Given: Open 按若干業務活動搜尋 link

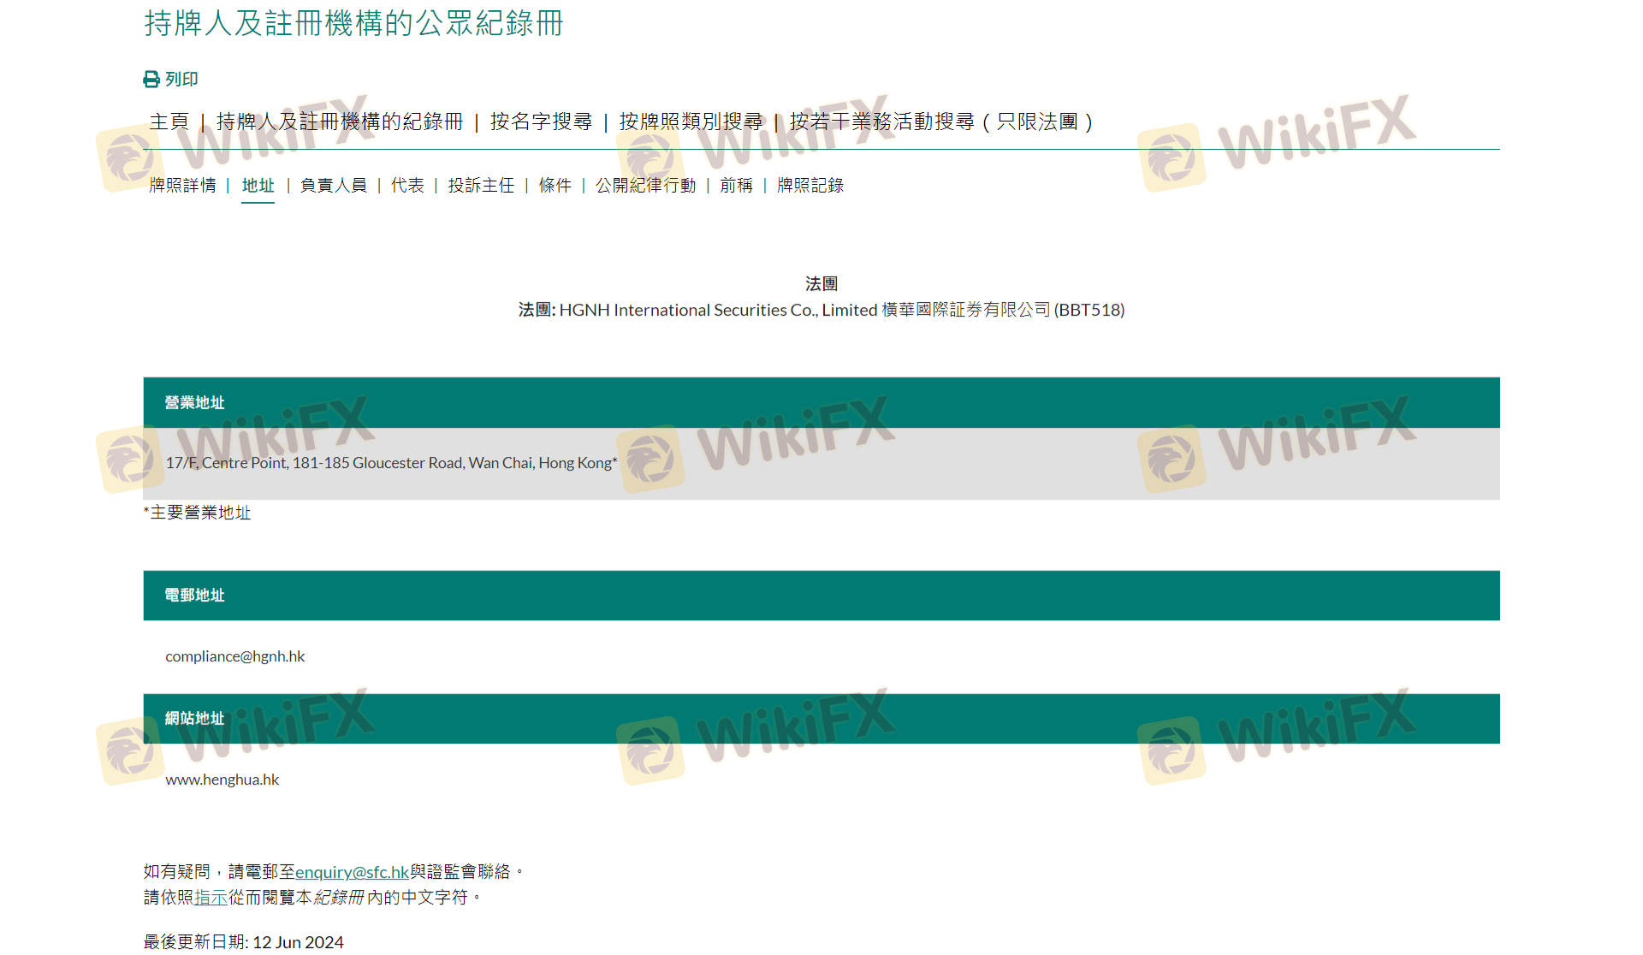Looking at the screenshot, I should pos(940,122).
